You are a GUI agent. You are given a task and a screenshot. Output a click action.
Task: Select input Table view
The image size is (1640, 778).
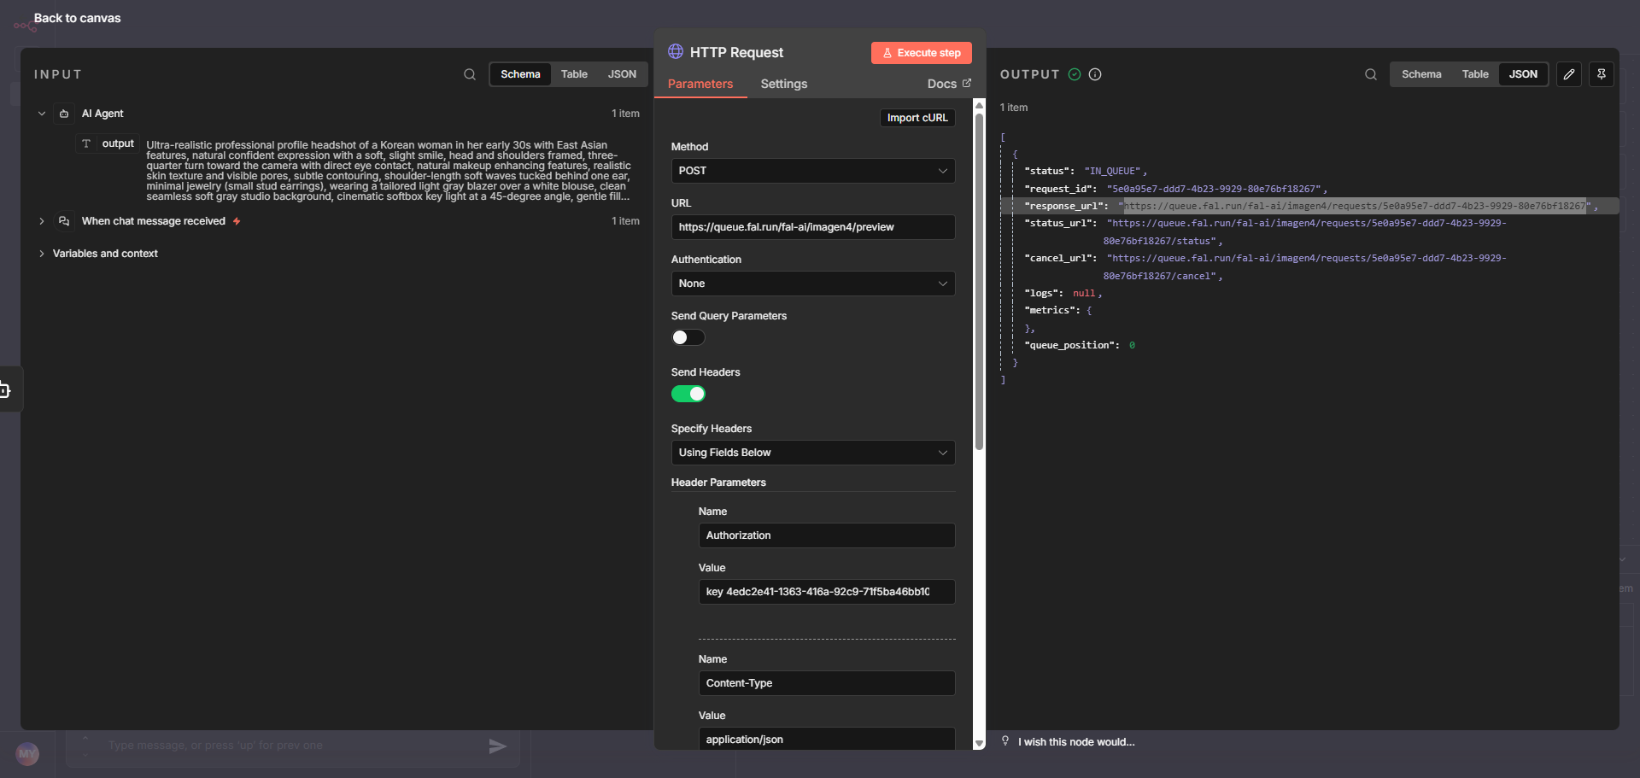[574, 74]
